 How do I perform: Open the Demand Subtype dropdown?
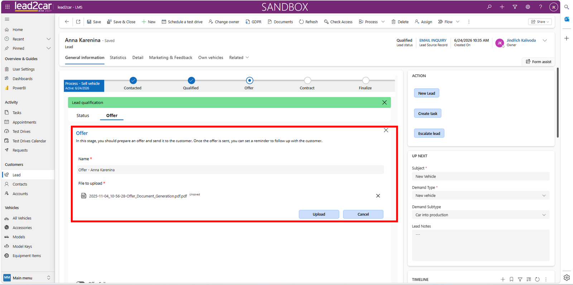(x=481, y=215)
